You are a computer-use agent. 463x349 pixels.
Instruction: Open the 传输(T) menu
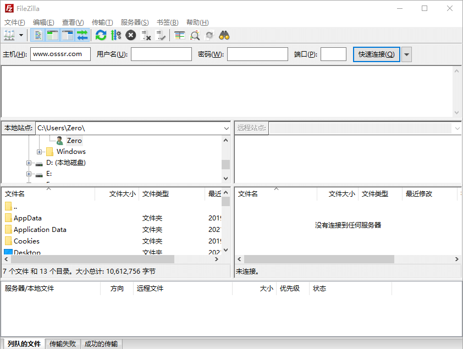[102, 23]
